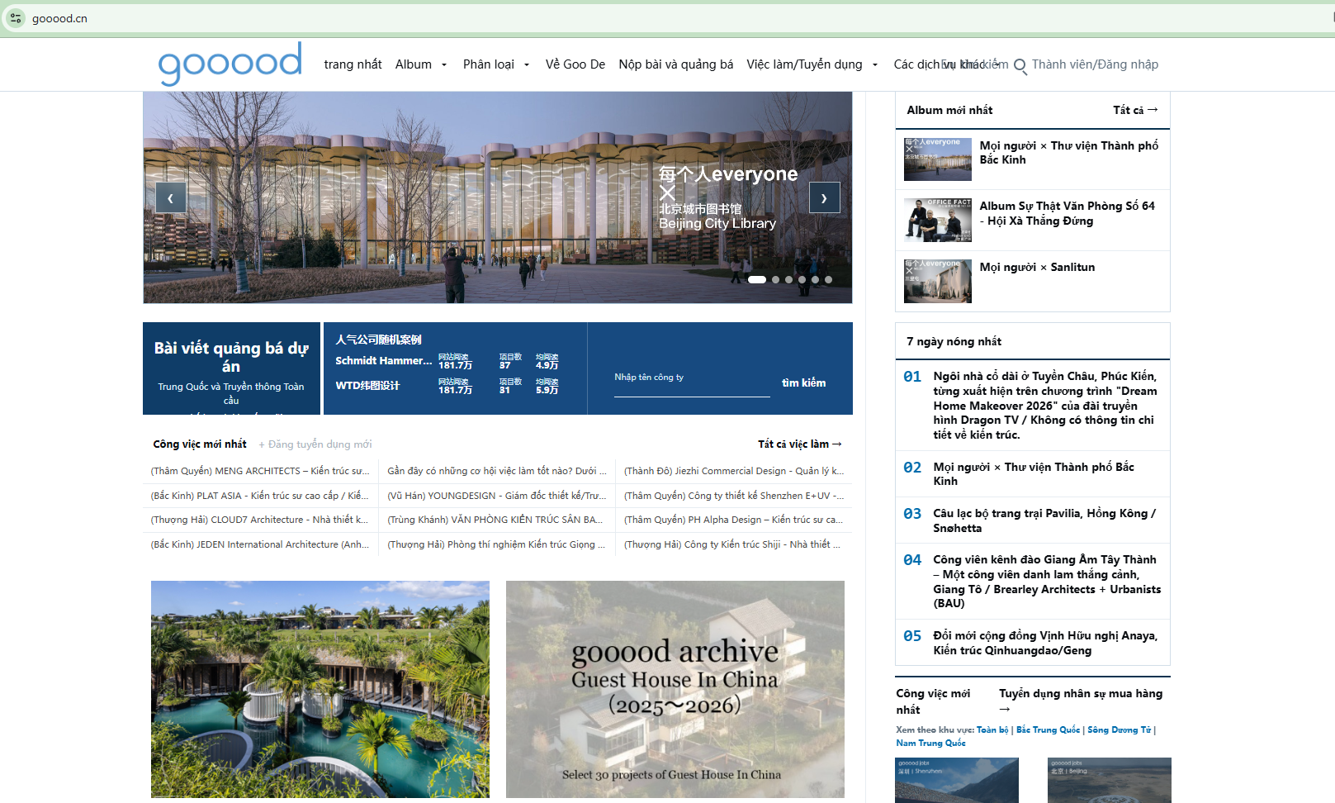
Task: Open the Schmidt Hammer... company entry
Action: tap(383, 361)
